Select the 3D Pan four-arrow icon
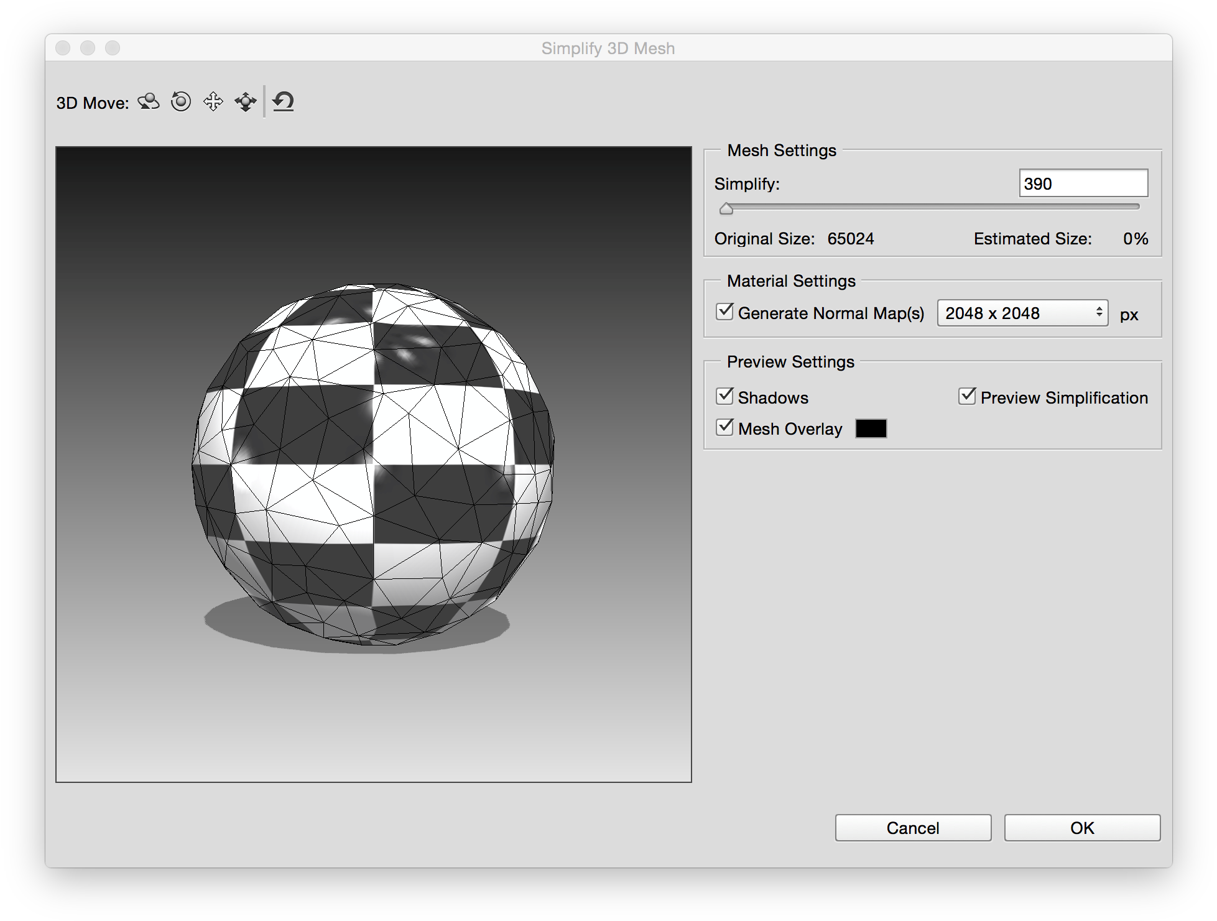Viewport: 1217px width, 921px height. (213, 101)
